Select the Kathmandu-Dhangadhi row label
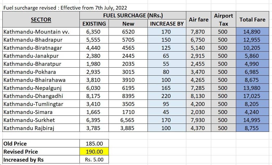The width and height of the screenshot is (272, 165). point(41,96)
